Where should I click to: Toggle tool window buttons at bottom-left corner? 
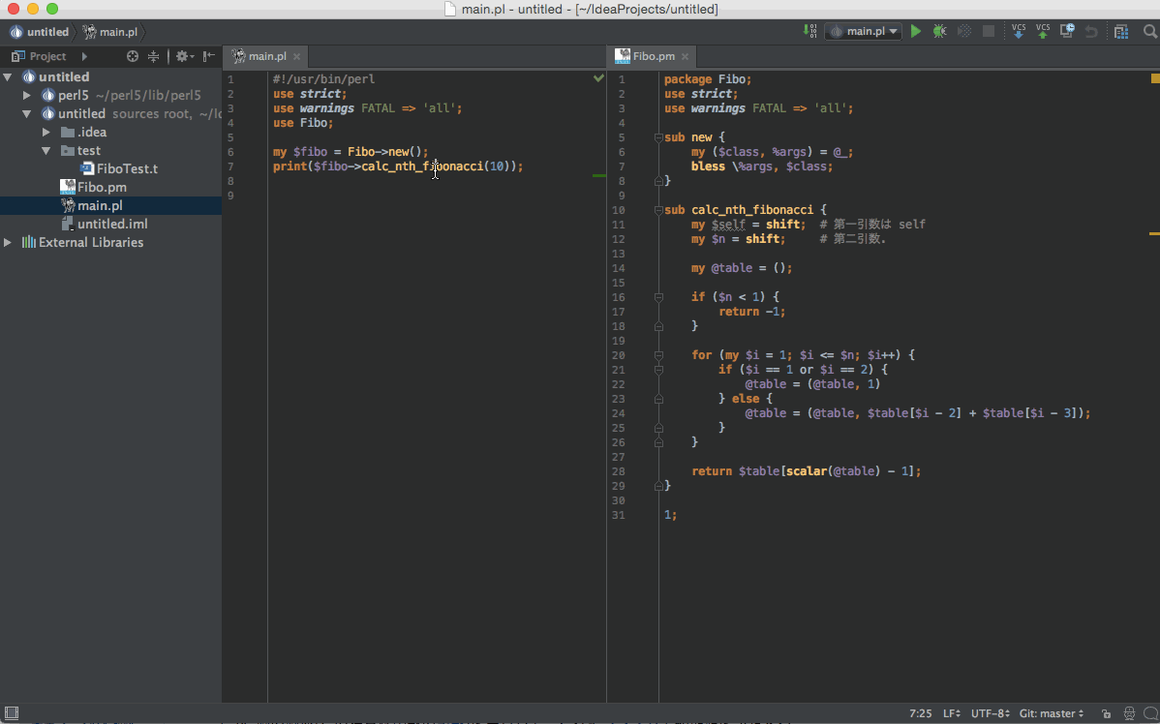11,713
